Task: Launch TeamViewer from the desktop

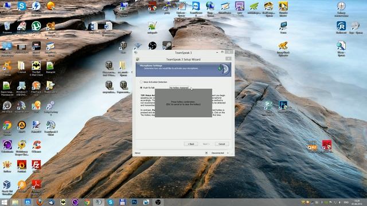Action: [x=196, y=8]
